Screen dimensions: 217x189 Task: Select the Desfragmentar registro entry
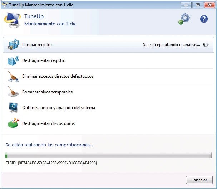[109, 60]
